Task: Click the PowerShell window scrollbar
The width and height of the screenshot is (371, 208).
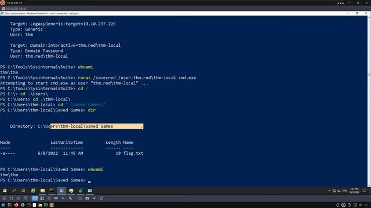Action: pos(369,102)
